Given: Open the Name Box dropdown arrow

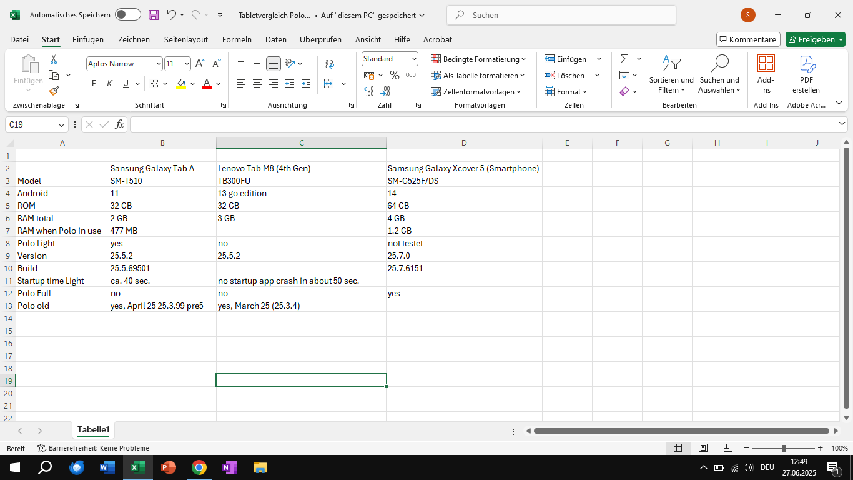Looking at the screenshot, I should click(61, 125).
